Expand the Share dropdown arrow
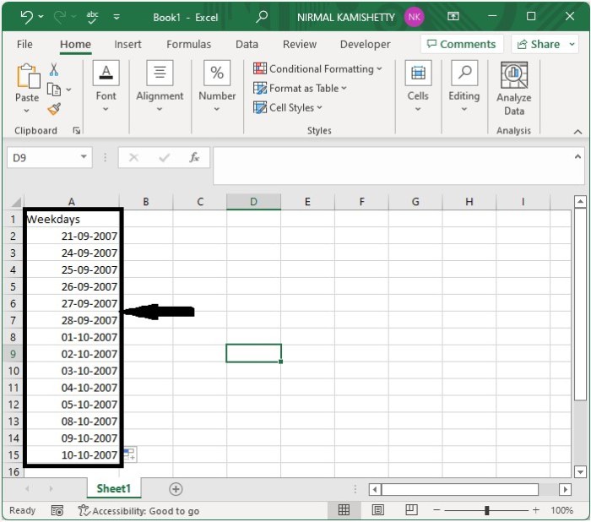Image resolution: width=591 pixels, height=522 pixels. (x=572, y=44)
